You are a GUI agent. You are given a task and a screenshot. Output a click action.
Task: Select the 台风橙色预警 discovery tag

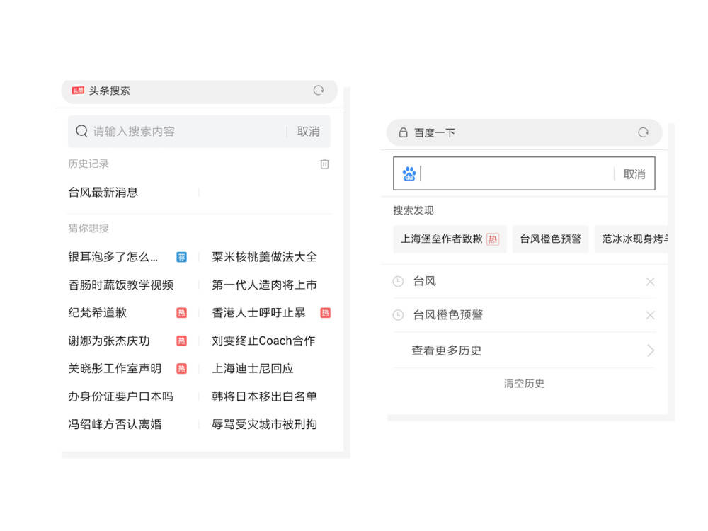point(550,239)
